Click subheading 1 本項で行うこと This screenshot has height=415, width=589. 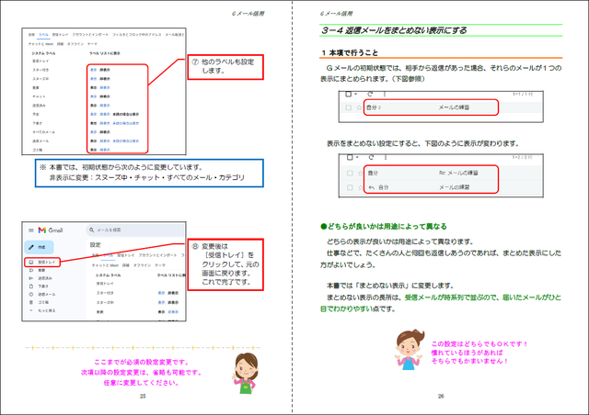coord(350,53)
